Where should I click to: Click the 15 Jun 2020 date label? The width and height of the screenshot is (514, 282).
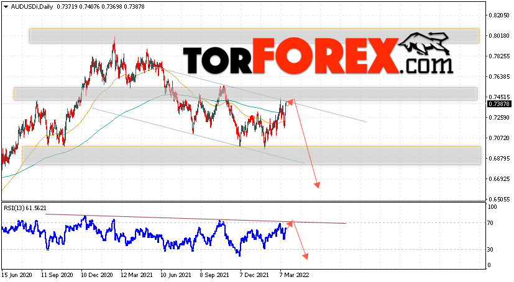click(17, 275)
